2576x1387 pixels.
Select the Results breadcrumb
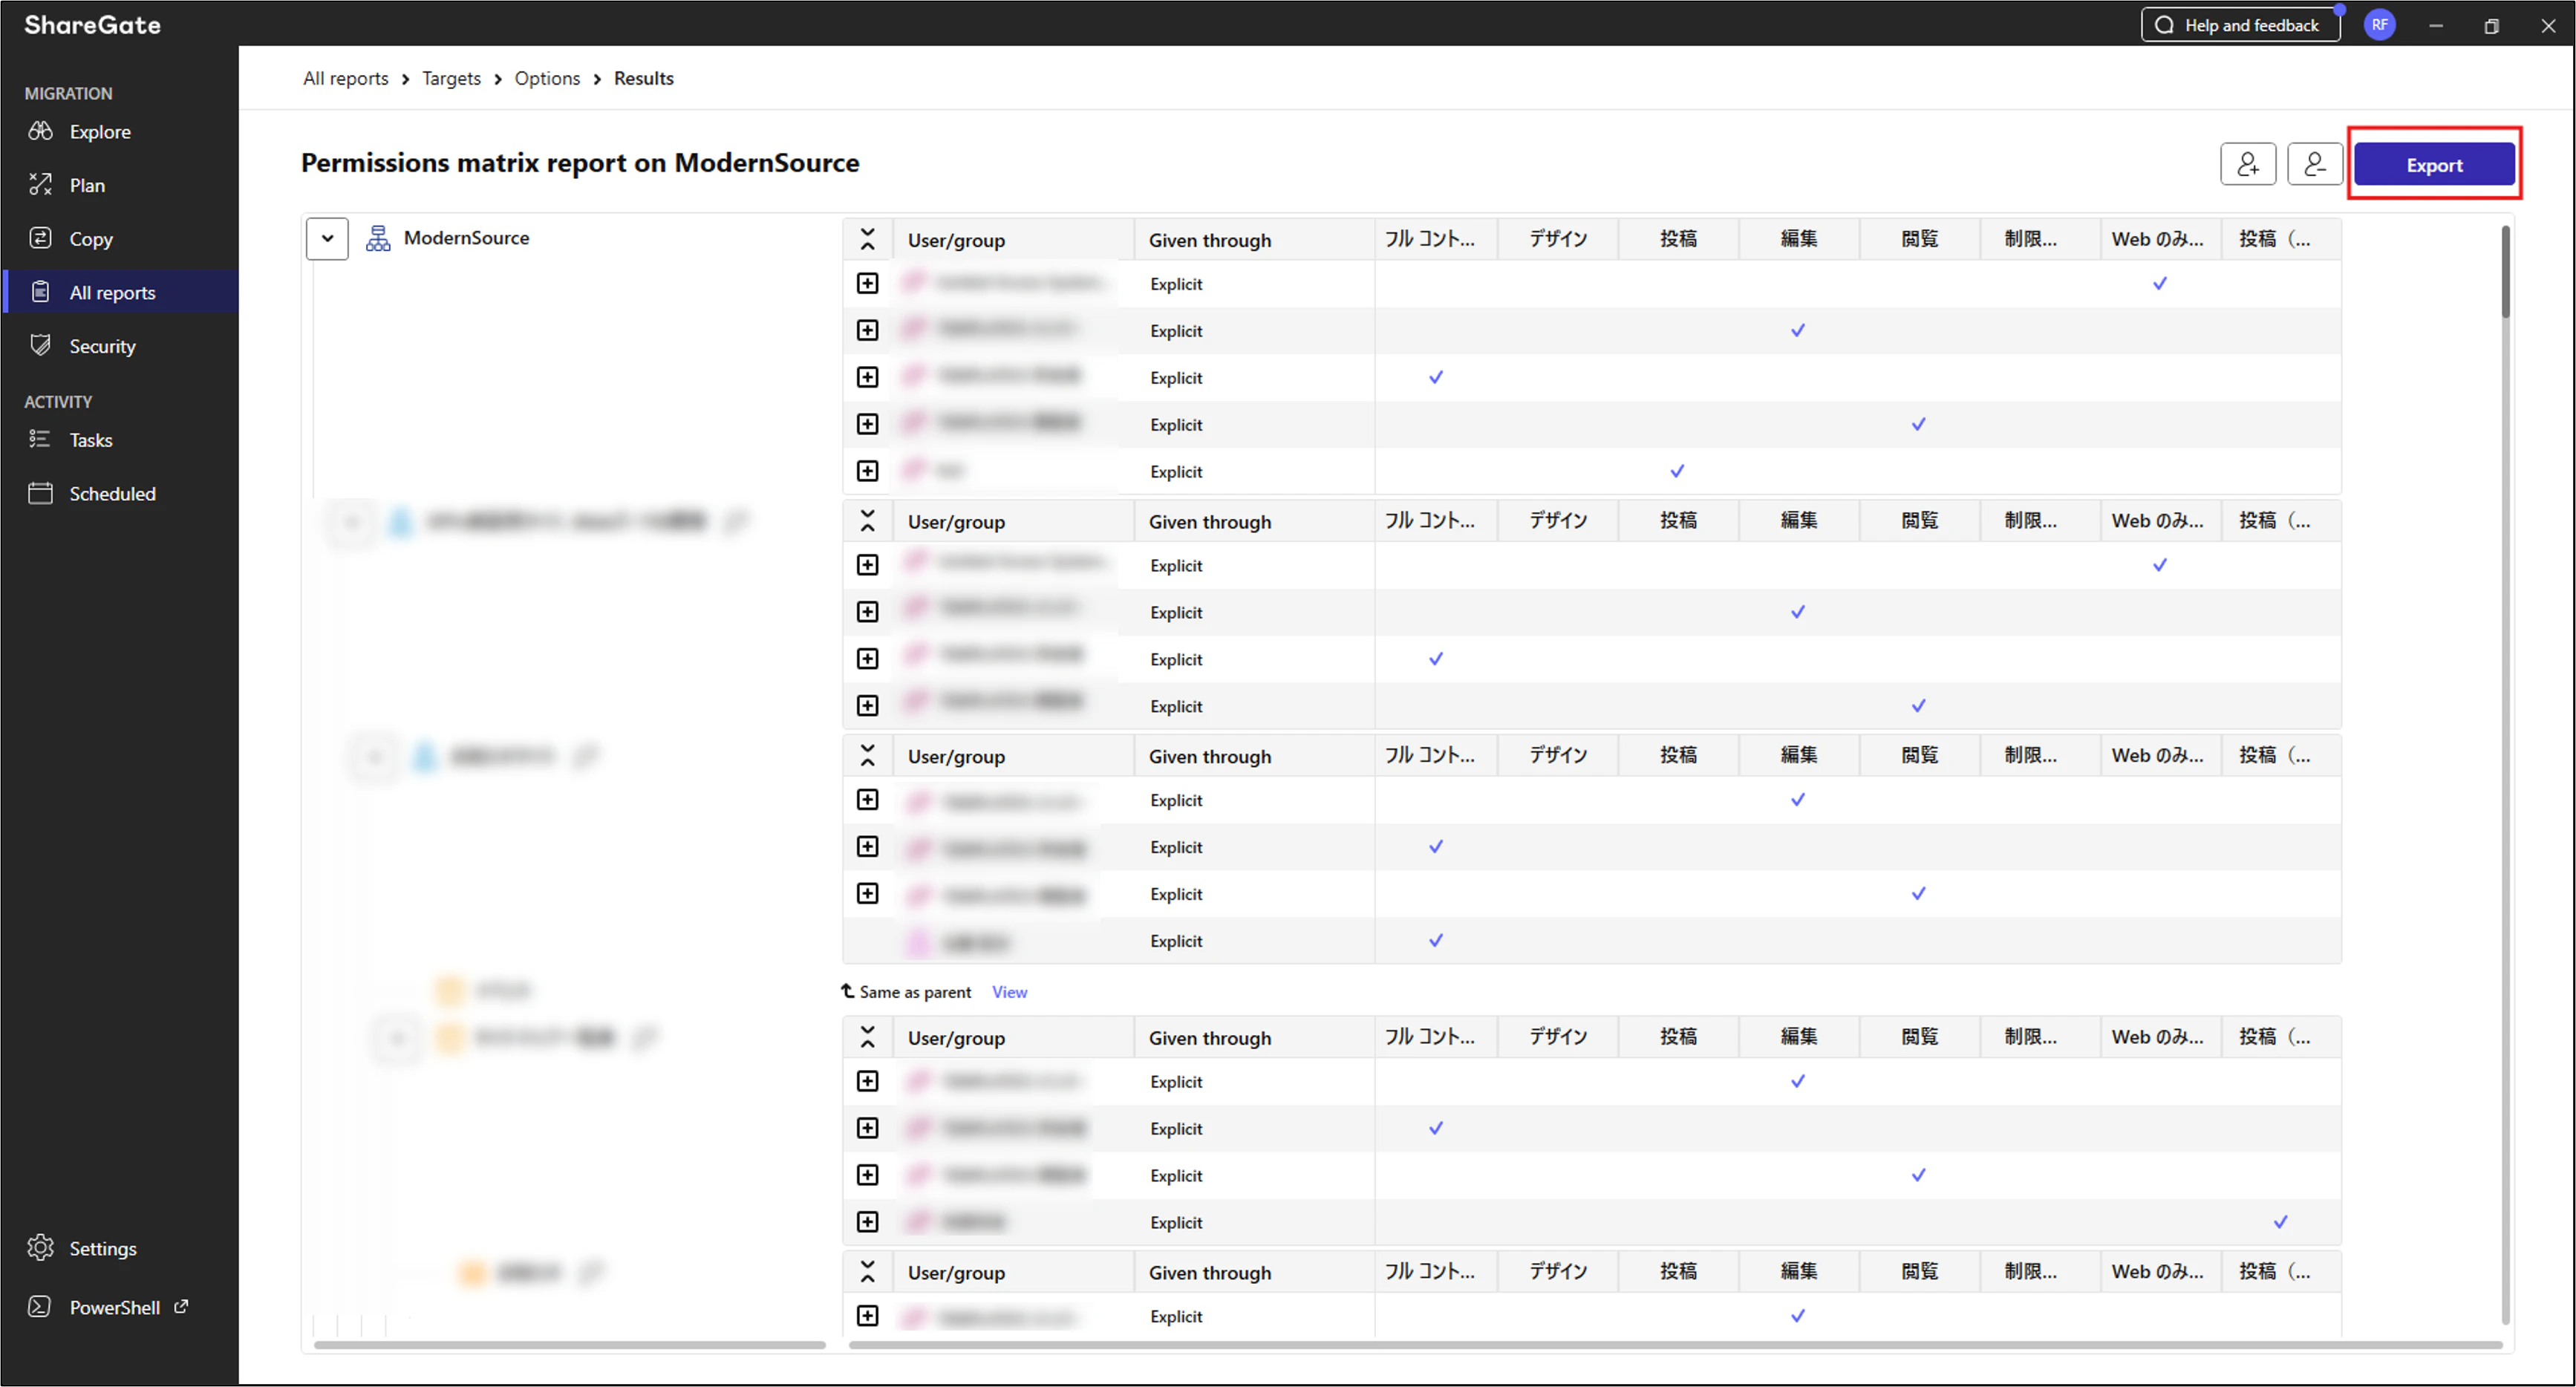[x=644, y=78]
